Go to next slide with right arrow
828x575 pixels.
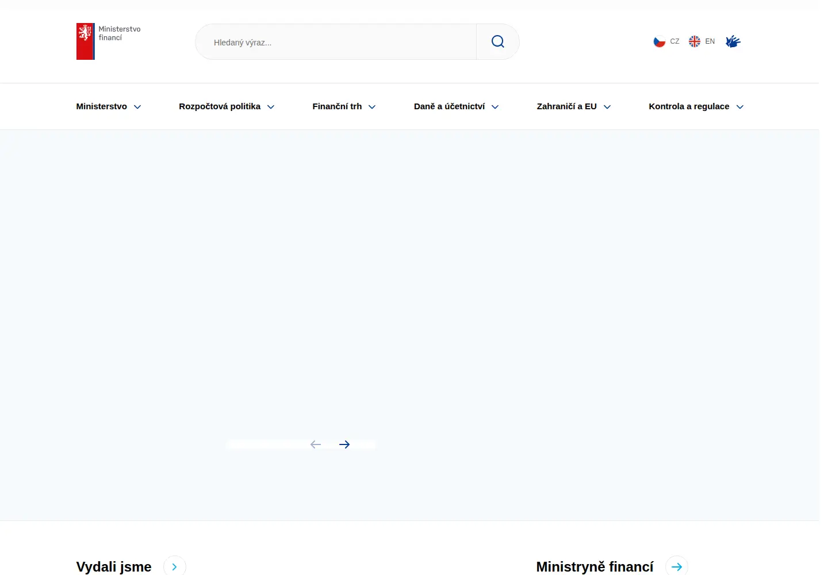coord(344,444)
